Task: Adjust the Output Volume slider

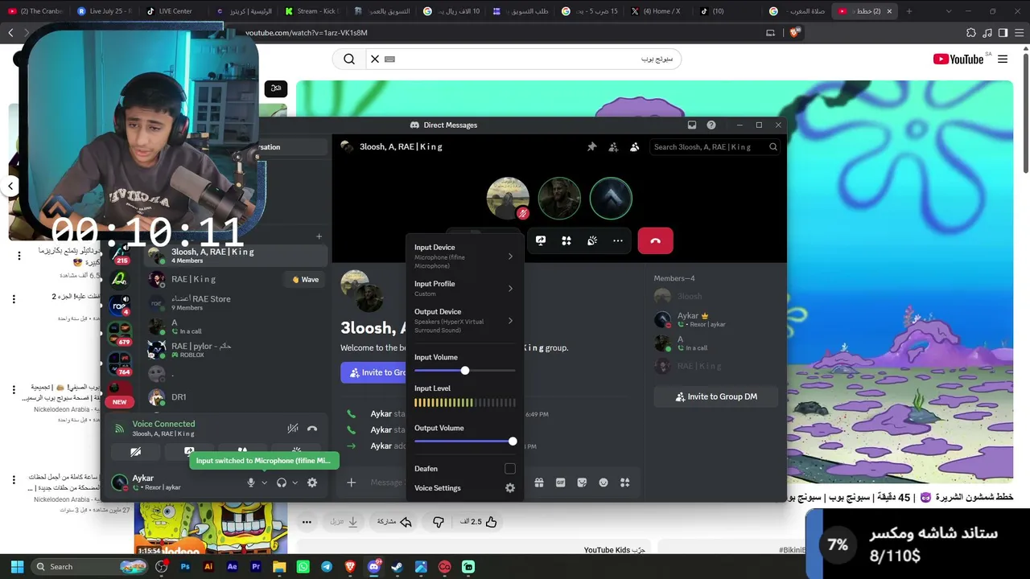Action: pos(464,441)
